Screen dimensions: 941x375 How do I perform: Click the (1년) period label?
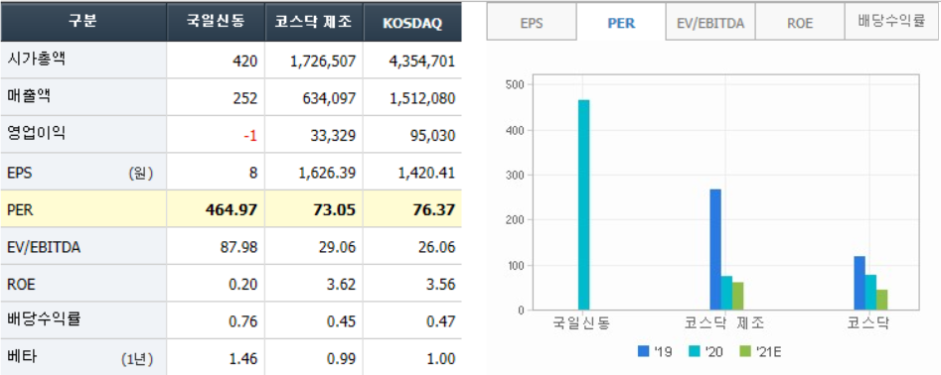(x=137, y=359)
